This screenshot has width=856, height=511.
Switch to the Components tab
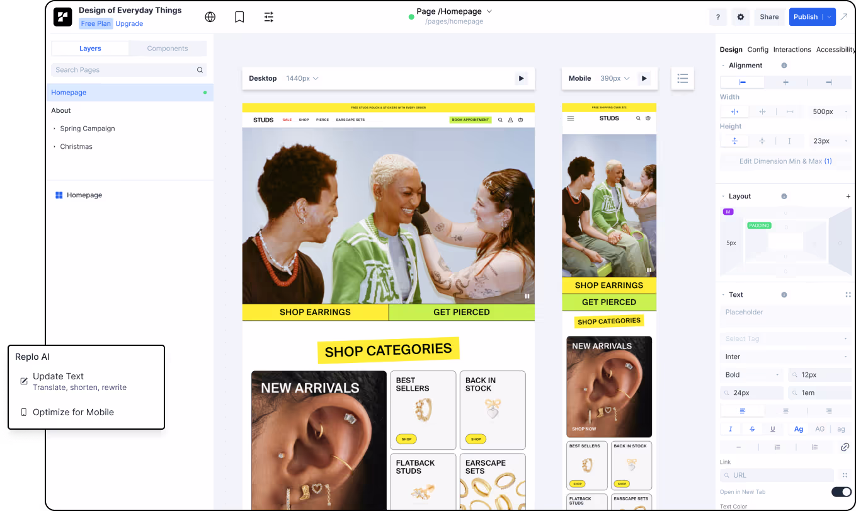tap(167, 48)
